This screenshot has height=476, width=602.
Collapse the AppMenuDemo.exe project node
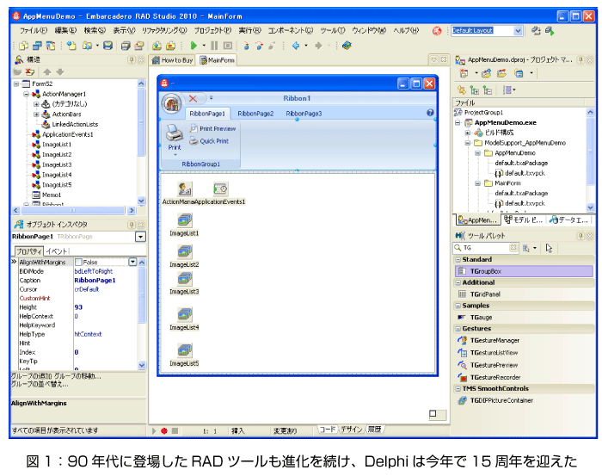coord(458,123)
